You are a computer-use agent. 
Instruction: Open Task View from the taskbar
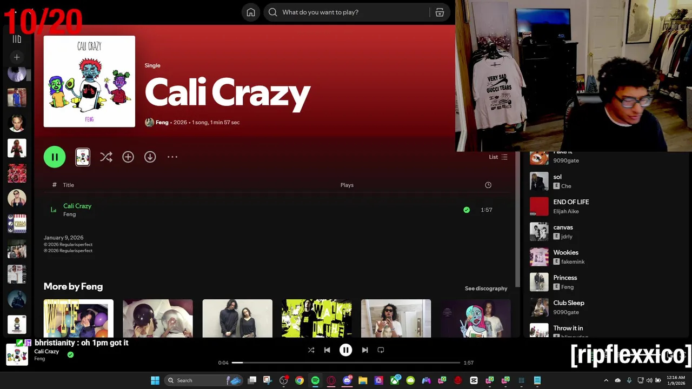pyautogui.click(x=252, y=380)
